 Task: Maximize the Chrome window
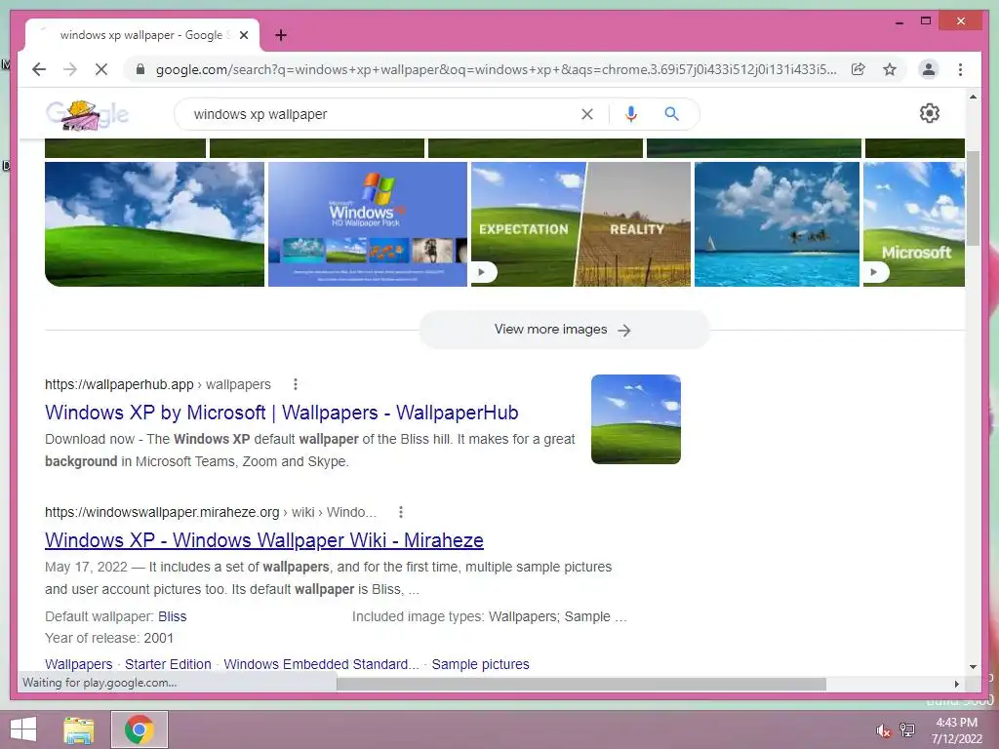926,21
